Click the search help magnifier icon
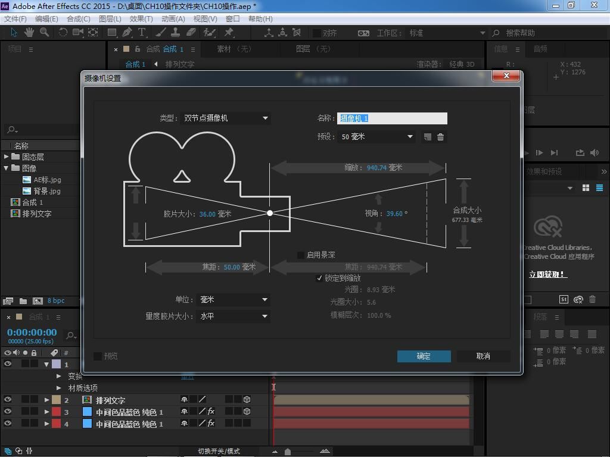 pos(496,33)
